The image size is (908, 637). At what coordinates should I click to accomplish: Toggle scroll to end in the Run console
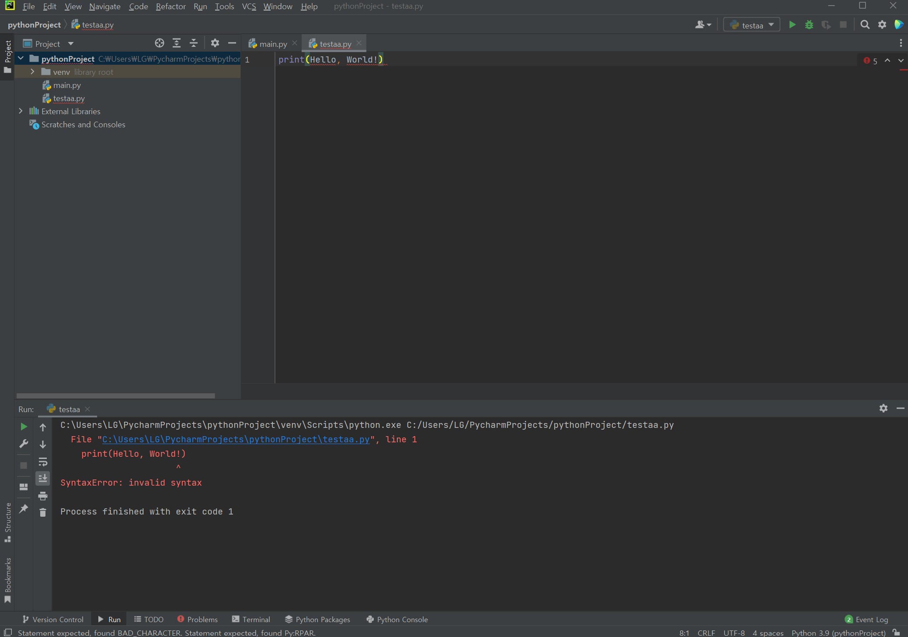(43, 478)
